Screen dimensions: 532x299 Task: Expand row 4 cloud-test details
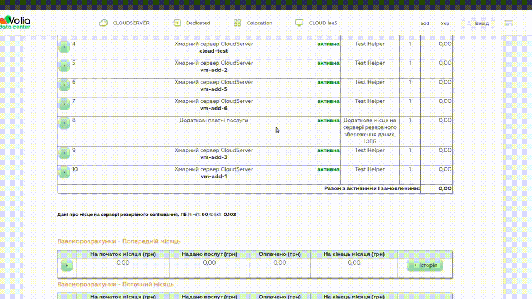click(x=64, y=47)
